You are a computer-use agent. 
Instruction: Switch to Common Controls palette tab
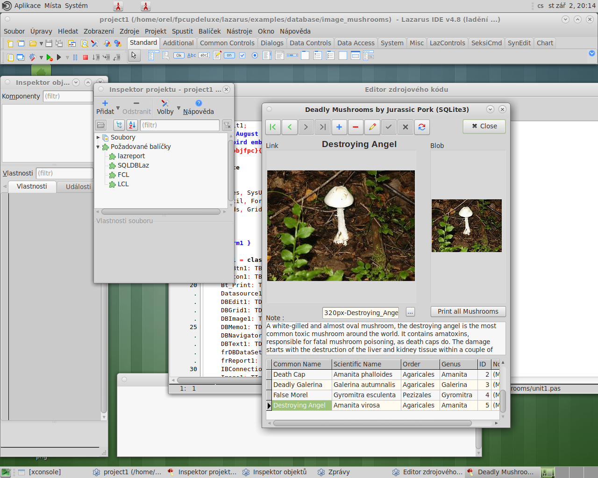227,43
